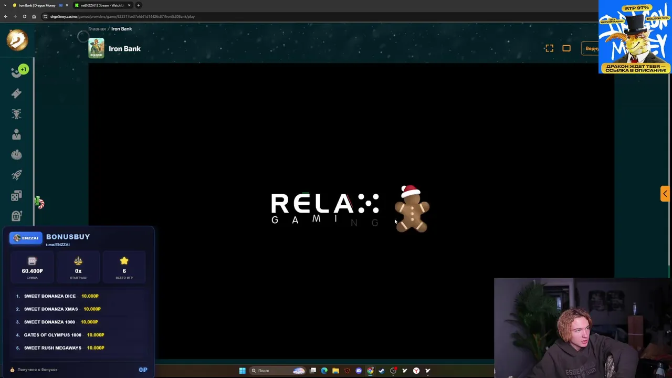
Task: Click the Iron Bank game thumbnail
Action: [96, 48]
